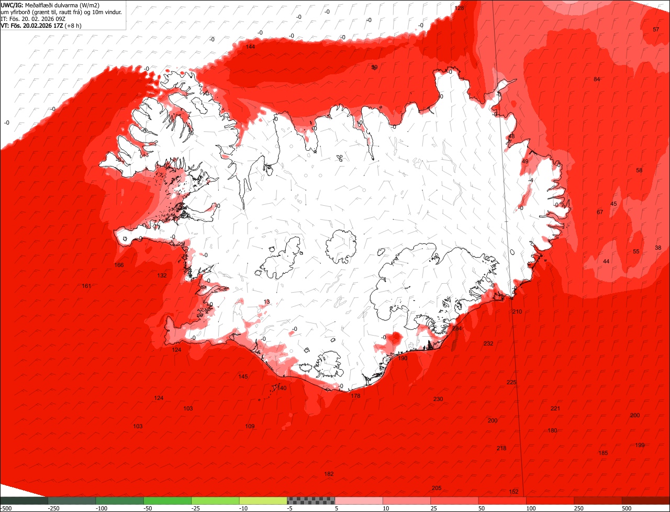Viewport: 670px width, 512px height.
Task: Click the map value '45'
Action: (x=614, y=204)
